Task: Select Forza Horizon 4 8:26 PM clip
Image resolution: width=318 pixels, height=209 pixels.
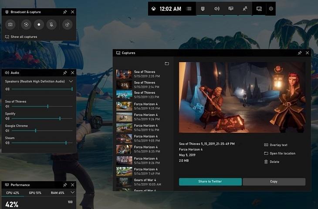Action: pyautogui.click(x=142, y=160)
